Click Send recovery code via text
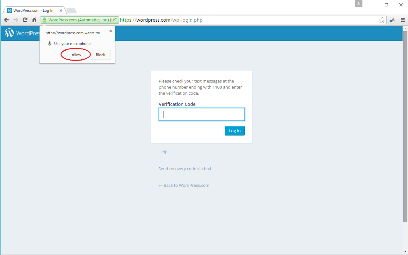This screenshot has height=255, width=408. point(185,169)
